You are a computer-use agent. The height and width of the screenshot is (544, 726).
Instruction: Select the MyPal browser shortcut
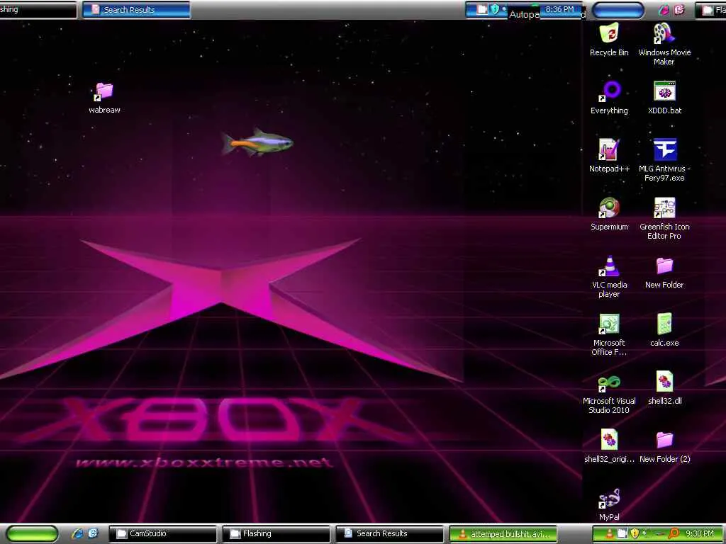pos(609,504)
